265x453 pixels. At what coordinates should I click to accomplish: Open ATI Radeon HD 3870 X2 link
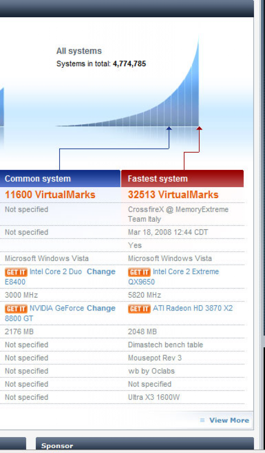point(193,308)
